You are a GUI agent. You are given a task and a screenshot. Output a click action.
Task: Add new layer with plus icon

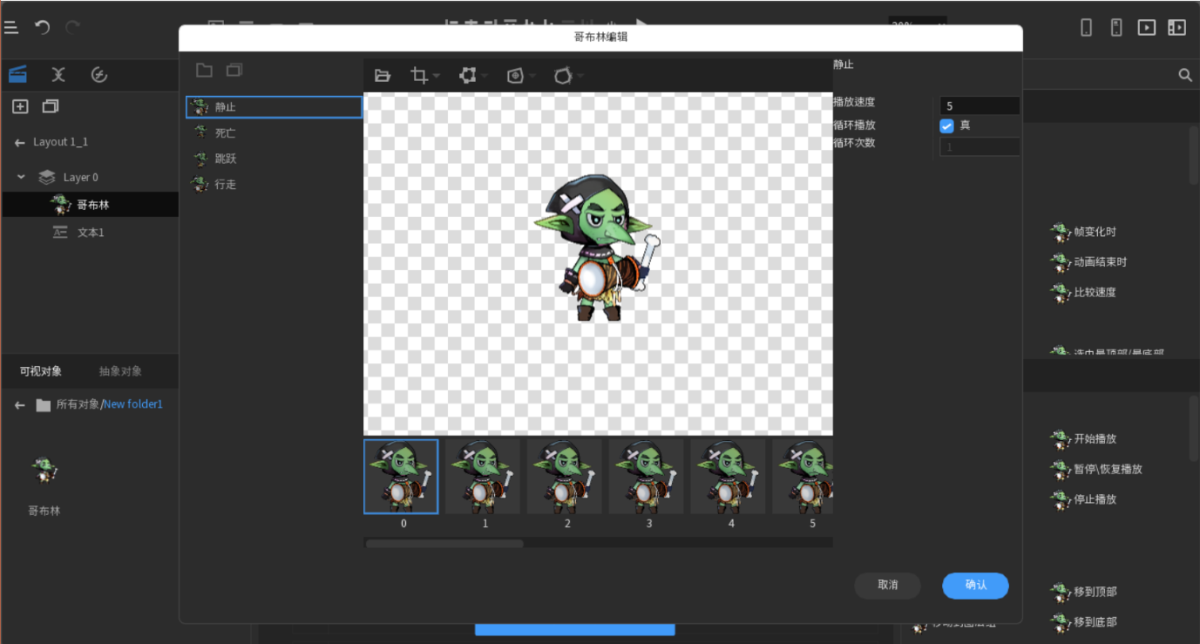tap(20, 106)
